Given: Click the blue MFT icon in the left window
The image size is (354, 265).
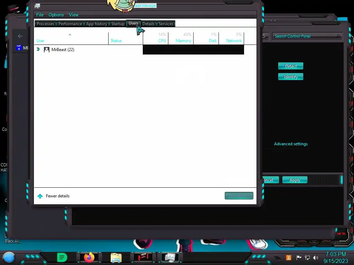Looking at the screenshot, I should pyautogui.click(x=19, y=48).
